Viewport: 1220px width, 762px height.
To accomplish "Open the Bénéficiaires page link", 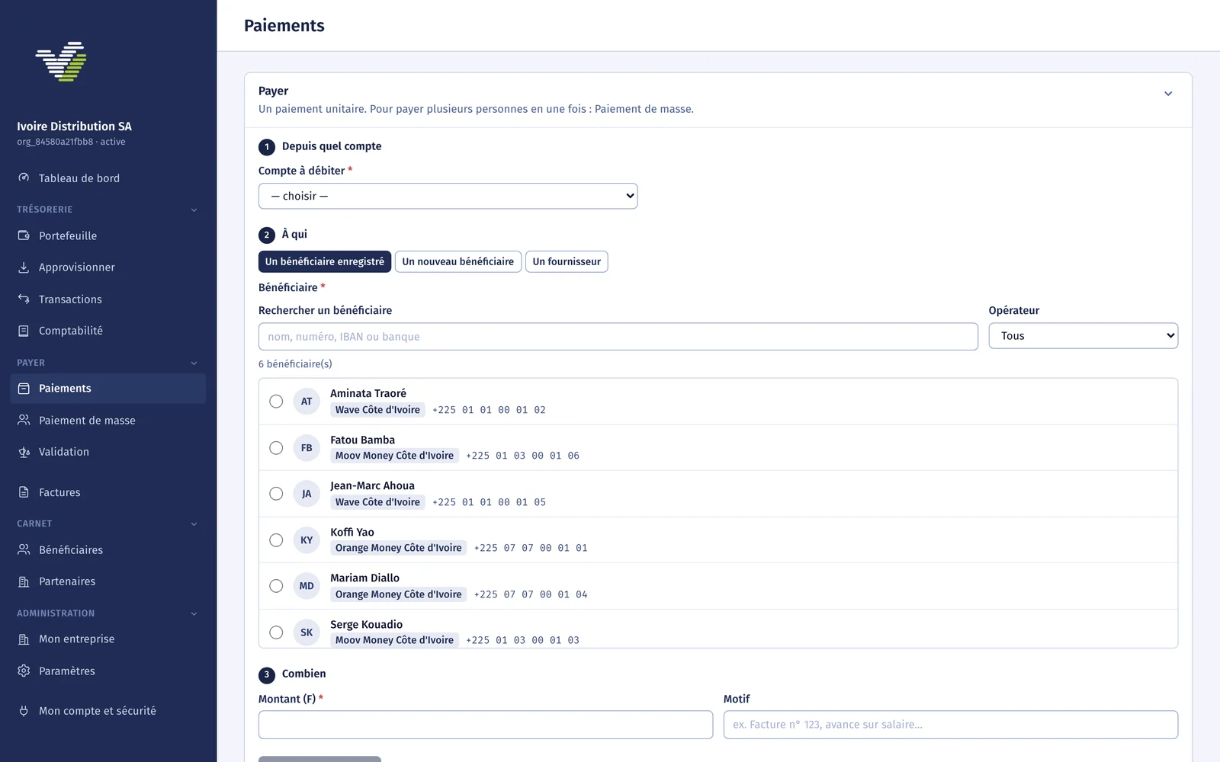I will tap(108, 550).
